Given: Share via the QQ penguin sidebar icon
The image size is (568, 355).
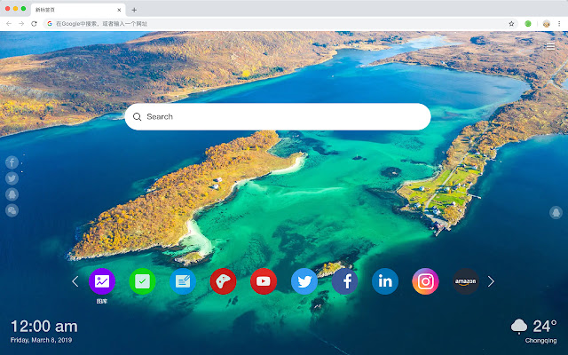Looking at the screenshot, I should (12, 194).
